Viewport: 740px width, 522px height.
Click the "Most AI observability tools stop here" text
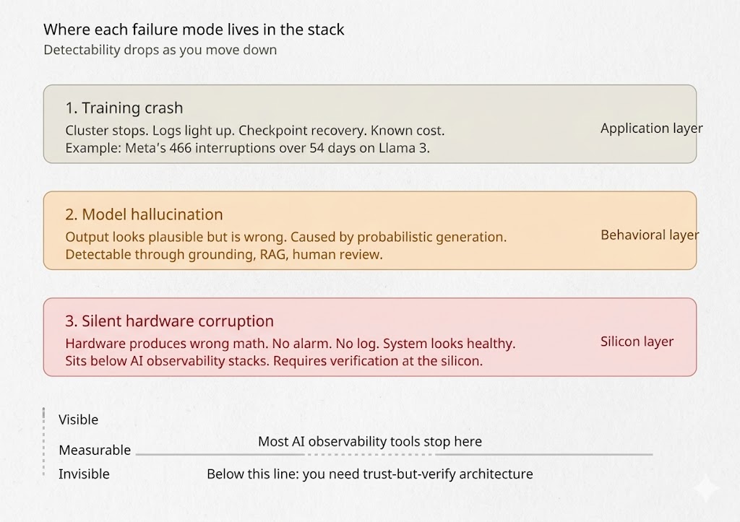pyautogui.click(x=369, y=441)
